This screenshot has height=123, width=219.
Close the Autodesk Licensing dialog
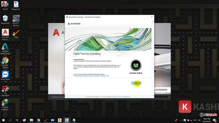[152, 17]
